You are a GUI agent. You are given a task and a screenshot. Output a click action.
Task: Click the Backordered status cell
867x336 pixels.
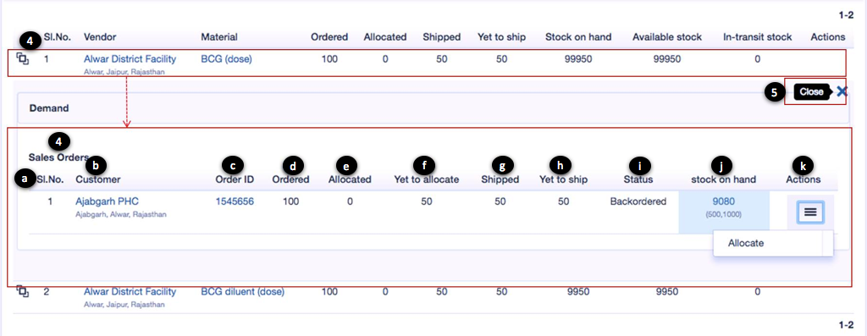(x=638, y=201)
